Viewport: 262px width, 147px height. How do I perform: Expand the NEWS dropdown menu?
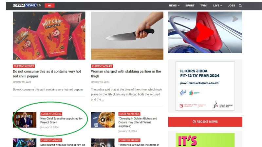[x=174, y=6]
